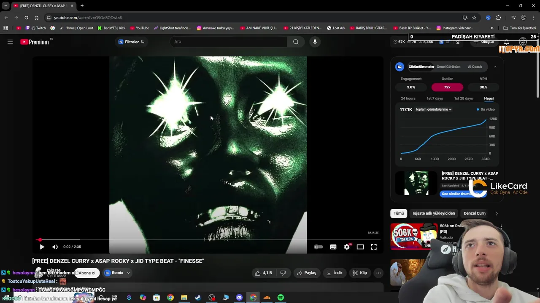The height and width of the screenshot is (303, 540).
Task: Select the 24 hours range
Action: [x=408, y=98]
